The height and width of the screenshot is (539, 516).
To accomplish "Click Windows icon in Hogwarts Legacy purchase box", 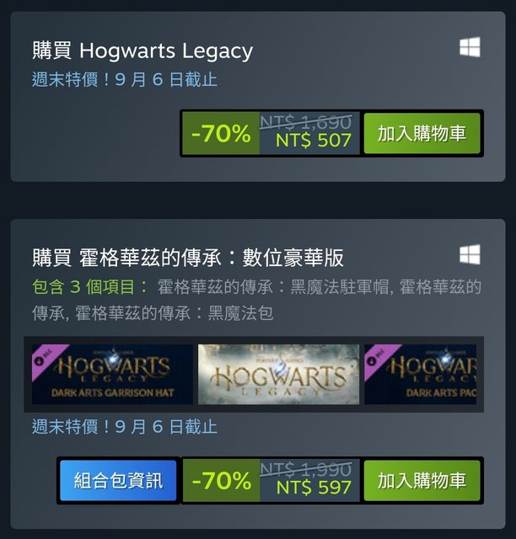I will click(470, 47).
